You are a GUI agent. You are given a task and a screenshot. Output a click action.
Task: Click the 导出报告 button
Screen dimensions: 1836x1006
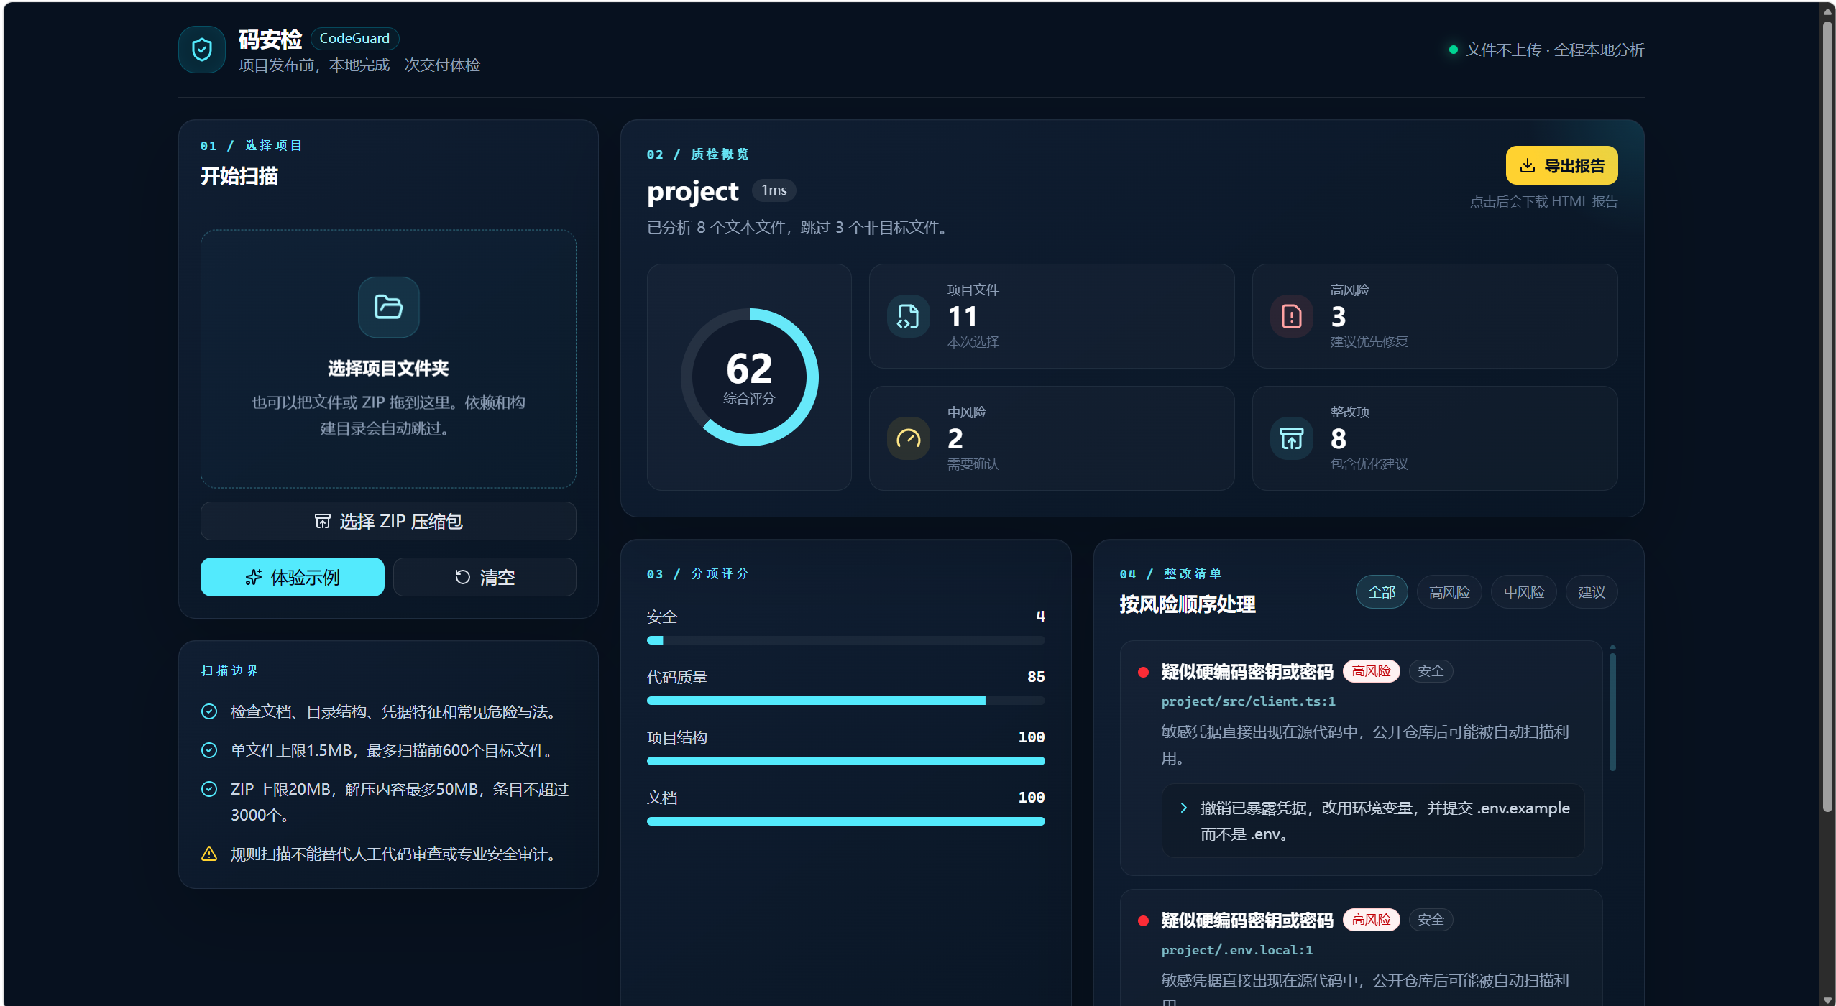(x=1561, y=165)
